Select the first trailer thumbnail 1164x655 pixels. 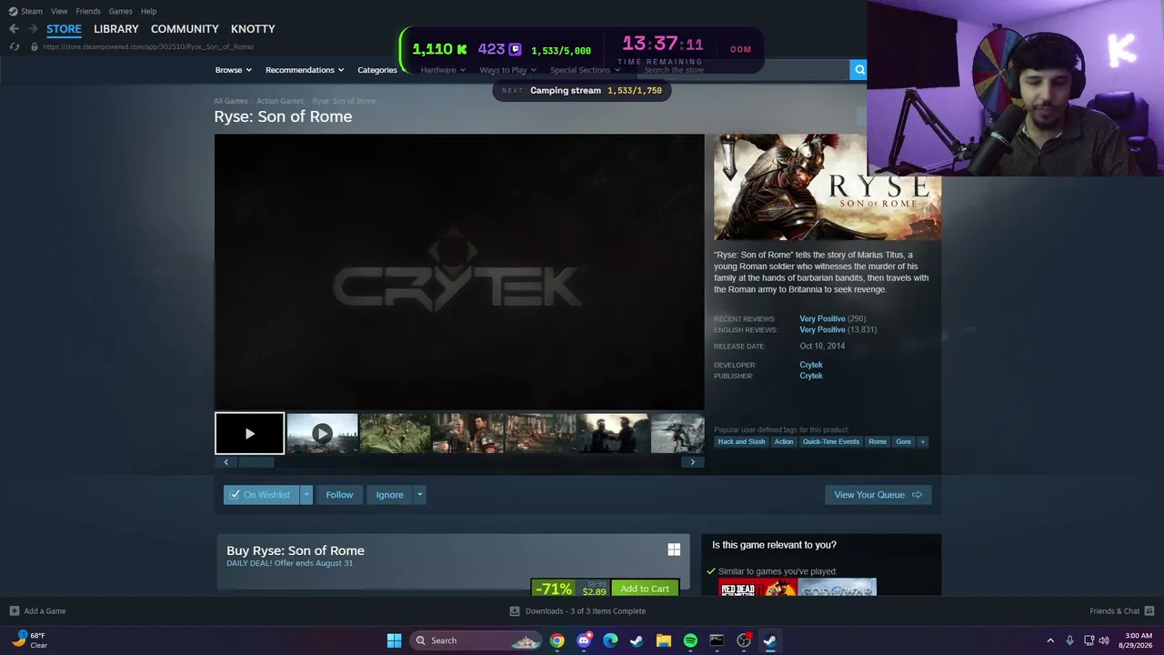click(249, 433)
